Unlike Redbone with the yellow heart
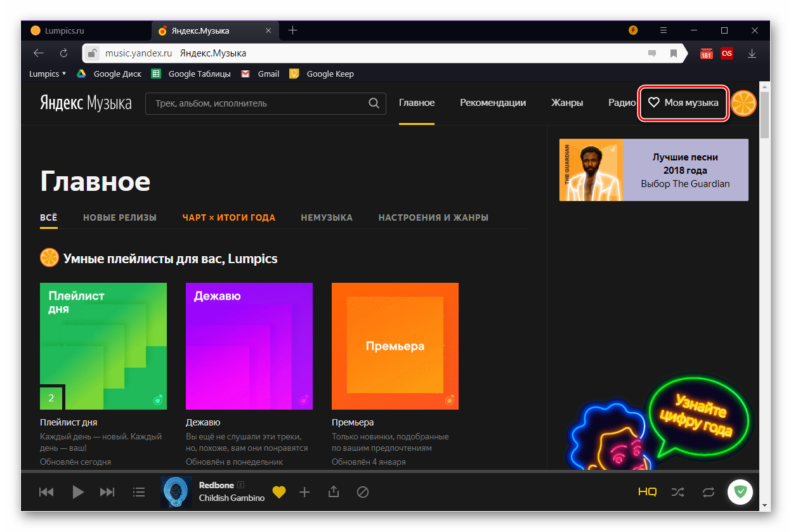The height and width of the screenshot is (532, 791). [278, 492]
